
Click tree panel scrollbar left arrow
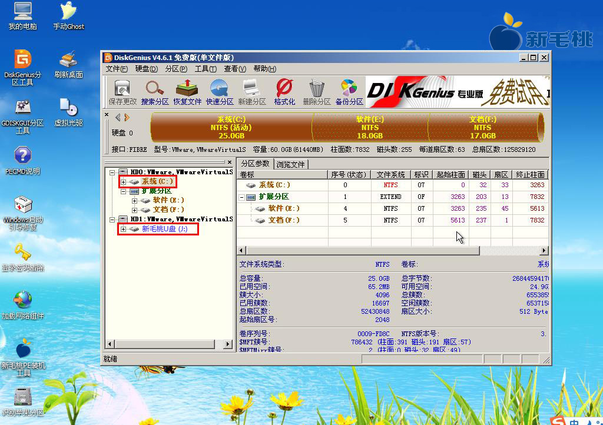tap(110, 344)
